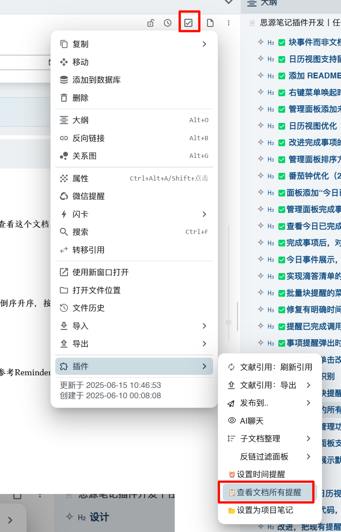Expand the 复制 submenu arrow
341x532 pixels.
pos(204,44)
